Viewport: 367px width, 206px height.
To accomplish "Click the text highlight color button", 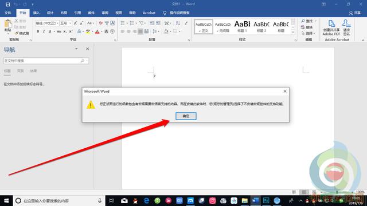I will (88, 31).
